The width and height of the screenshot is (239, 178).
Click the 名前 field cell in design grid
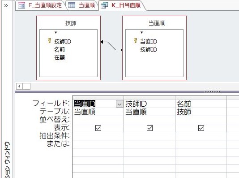click(x=201, y=104)
